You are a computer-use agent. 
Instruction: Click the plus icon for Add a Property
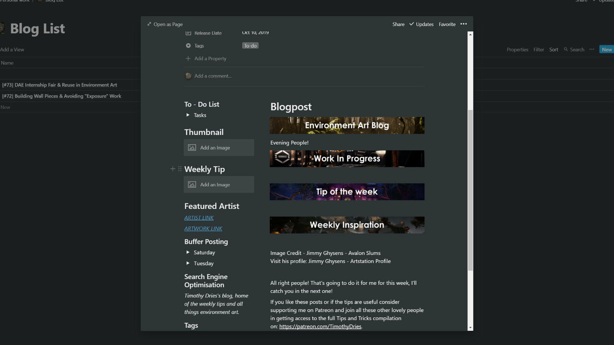tap(188, 58)
